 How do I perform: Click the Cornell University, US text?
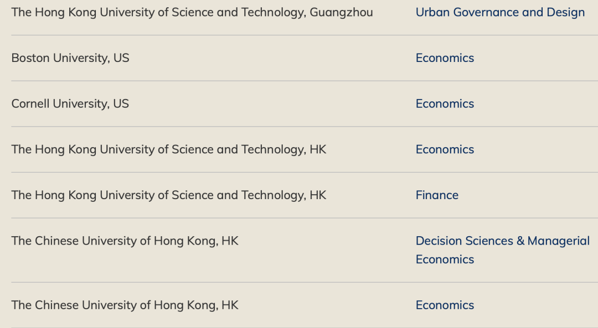70,103
